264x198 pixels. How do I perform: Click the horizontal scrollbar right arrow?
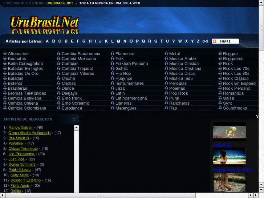click(256, 195)
